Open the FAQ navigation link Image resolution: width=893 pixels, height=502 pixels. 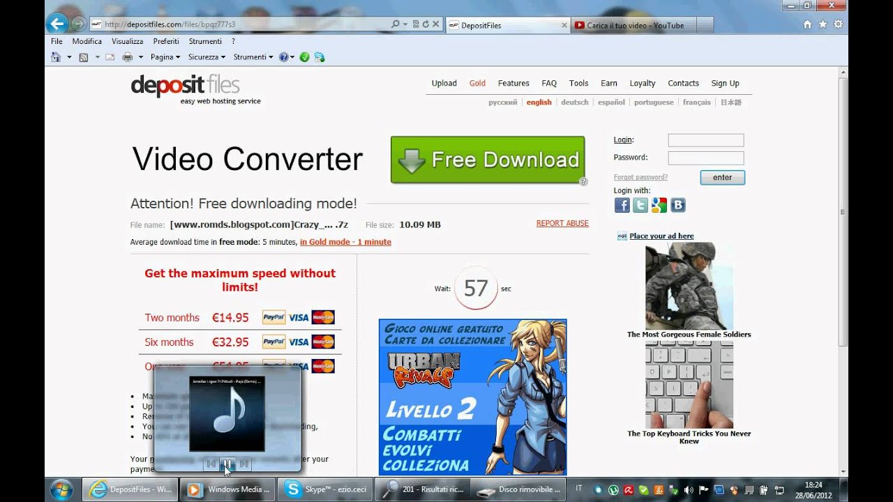point(549,83)
